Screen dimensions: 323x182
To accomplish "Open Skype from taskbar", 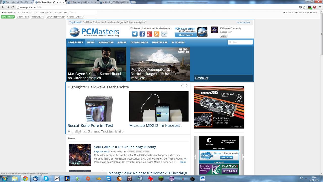I will click(x=46, y=179).
